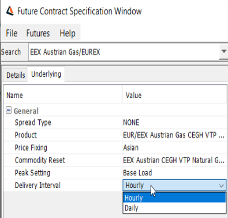Open the File menu
This screenshot has height=218, width=228.
12,33
